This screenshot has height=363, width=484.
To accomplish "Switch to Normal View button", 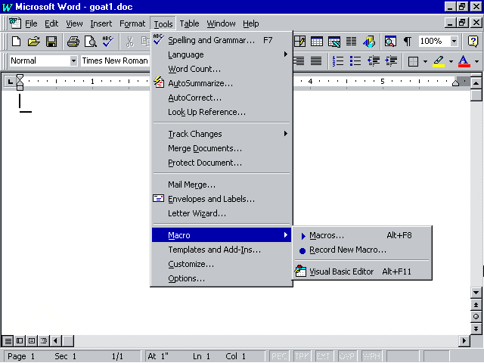I will coord(8,341).
